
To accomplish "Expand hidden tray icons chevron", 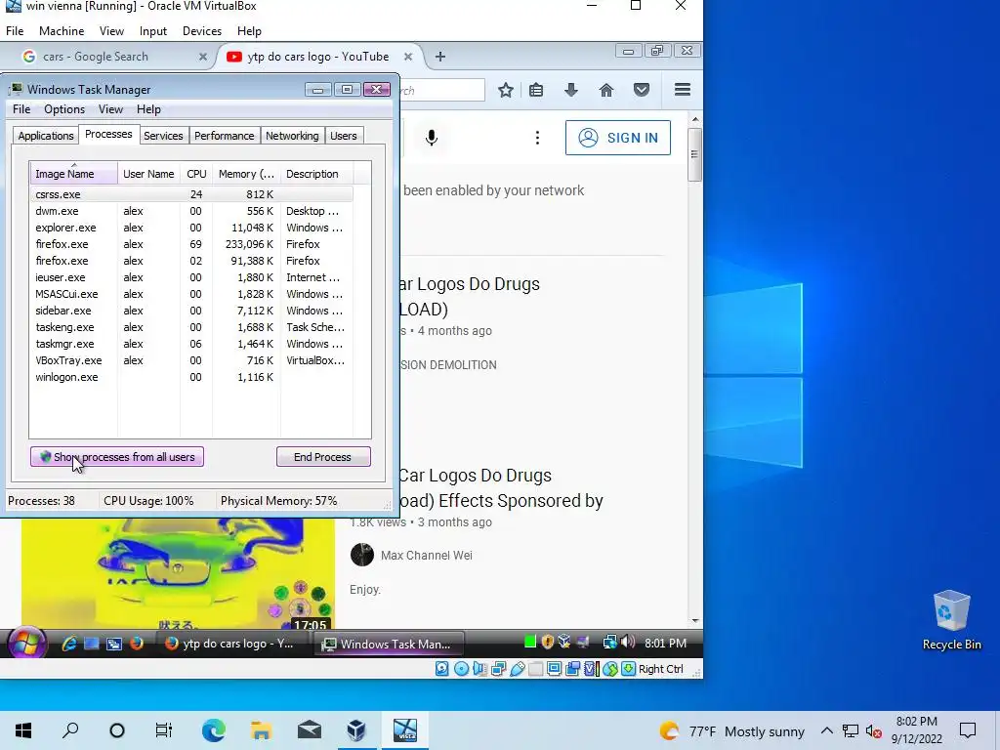I will [826, 730].
